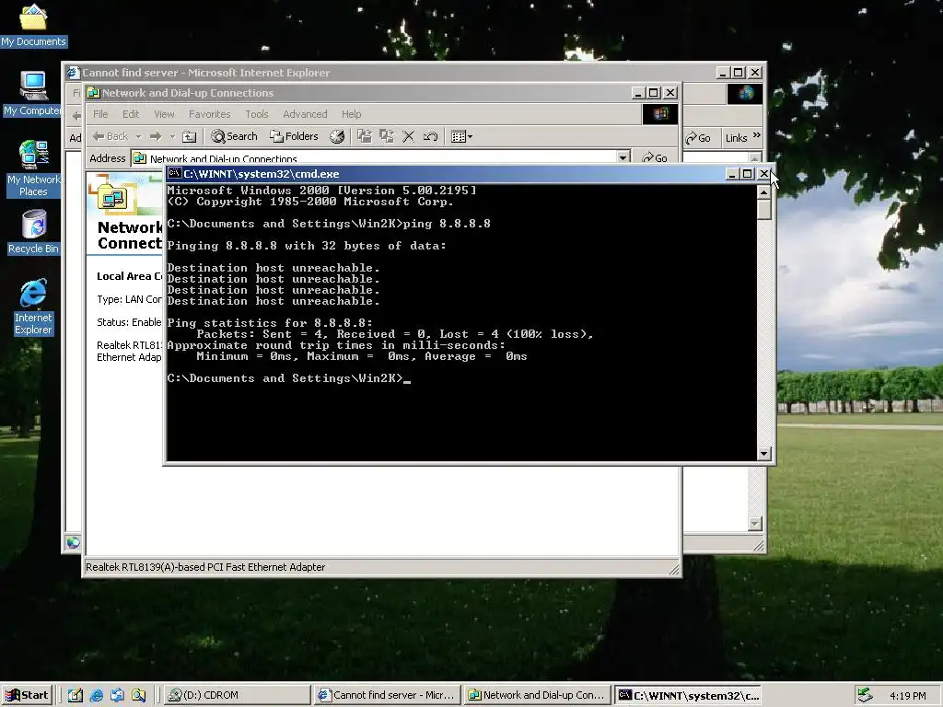Launch Internet Explorer from quick launch

tap(96, 695)
